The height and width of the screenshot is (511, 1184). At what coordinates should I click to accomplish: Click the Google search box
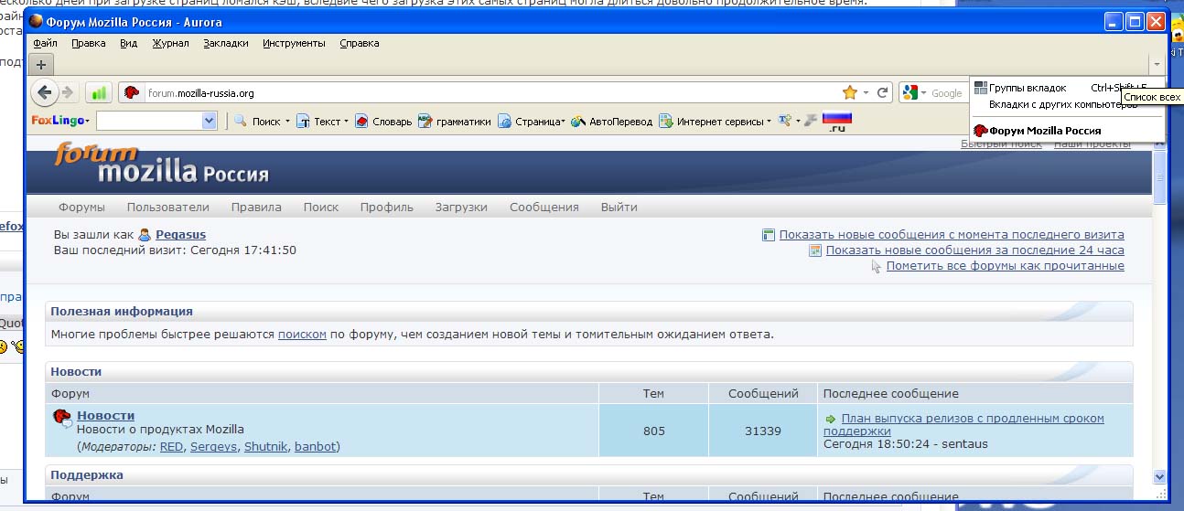[x=947, y=92]
